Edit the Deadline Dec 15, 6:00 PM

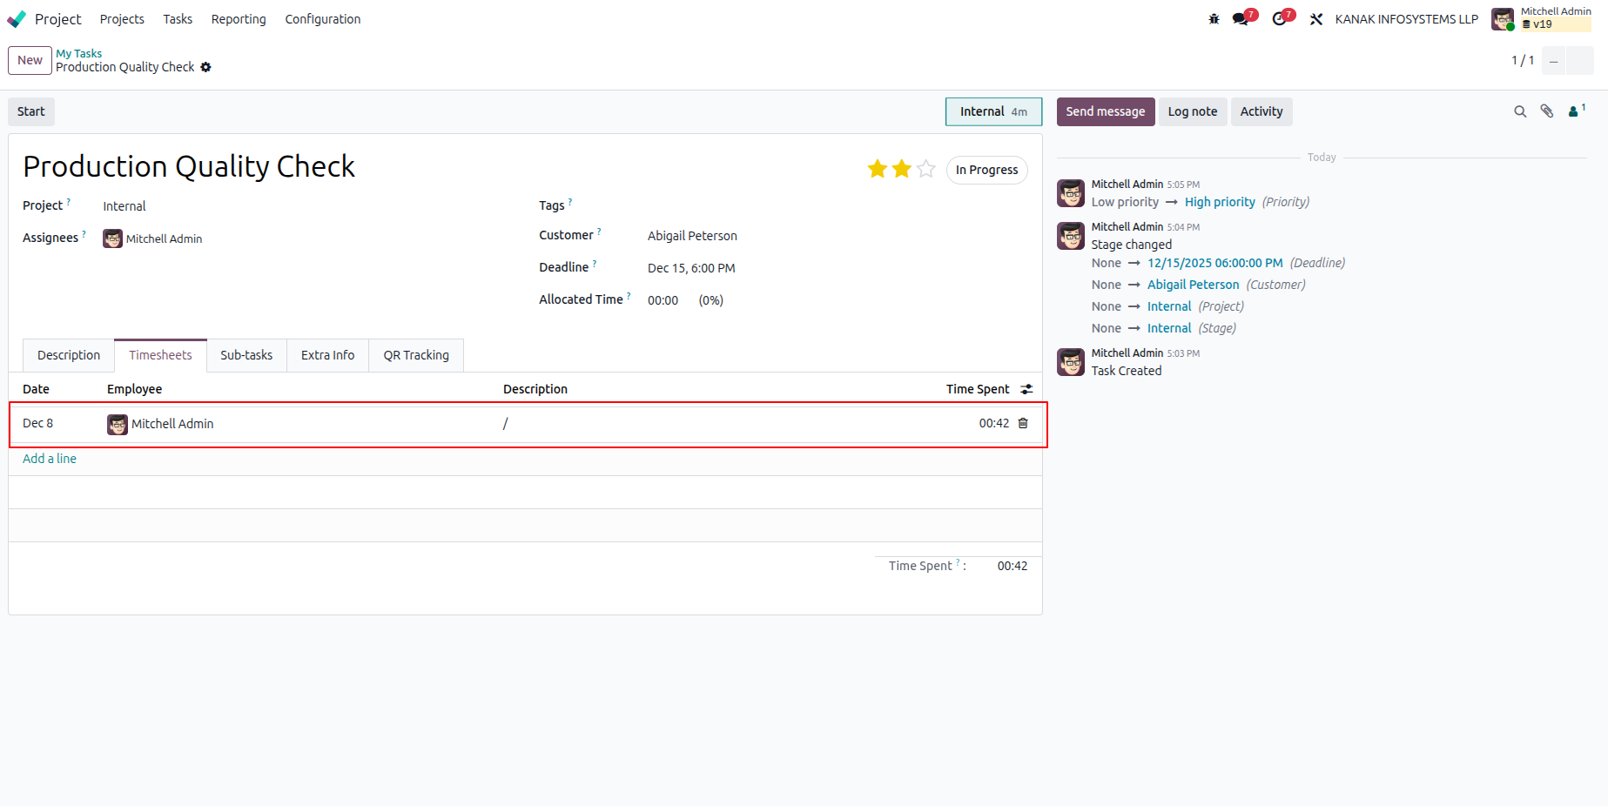point(691,268)
